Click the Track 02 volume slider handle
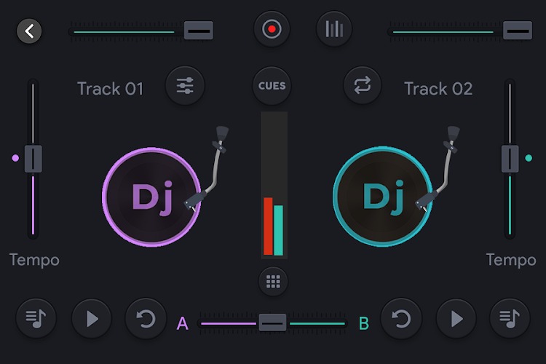 (518, 31)
